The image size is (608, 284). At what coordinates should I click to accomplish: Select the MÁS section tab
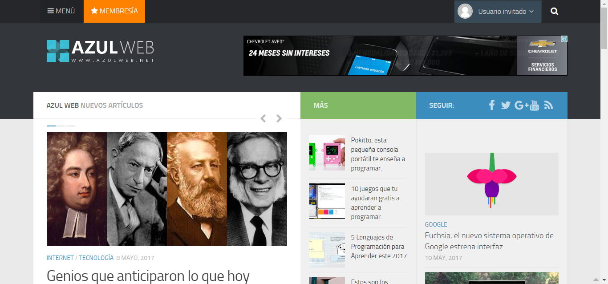tap(320, 105)
